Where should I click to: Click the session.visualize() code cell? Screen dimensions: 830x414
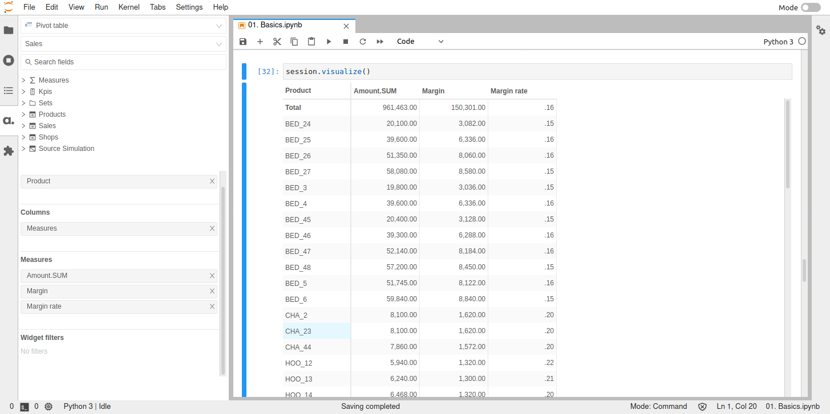coord(537,72)
